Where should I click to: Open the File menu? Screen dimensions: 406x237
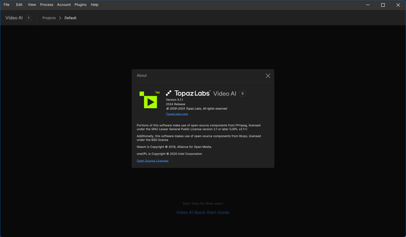6,5
